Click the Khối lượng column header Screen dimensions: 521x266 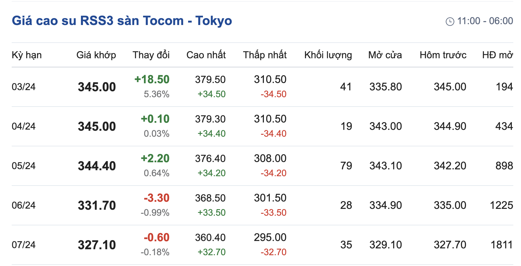pyautogui.click(x=328, y=55)
